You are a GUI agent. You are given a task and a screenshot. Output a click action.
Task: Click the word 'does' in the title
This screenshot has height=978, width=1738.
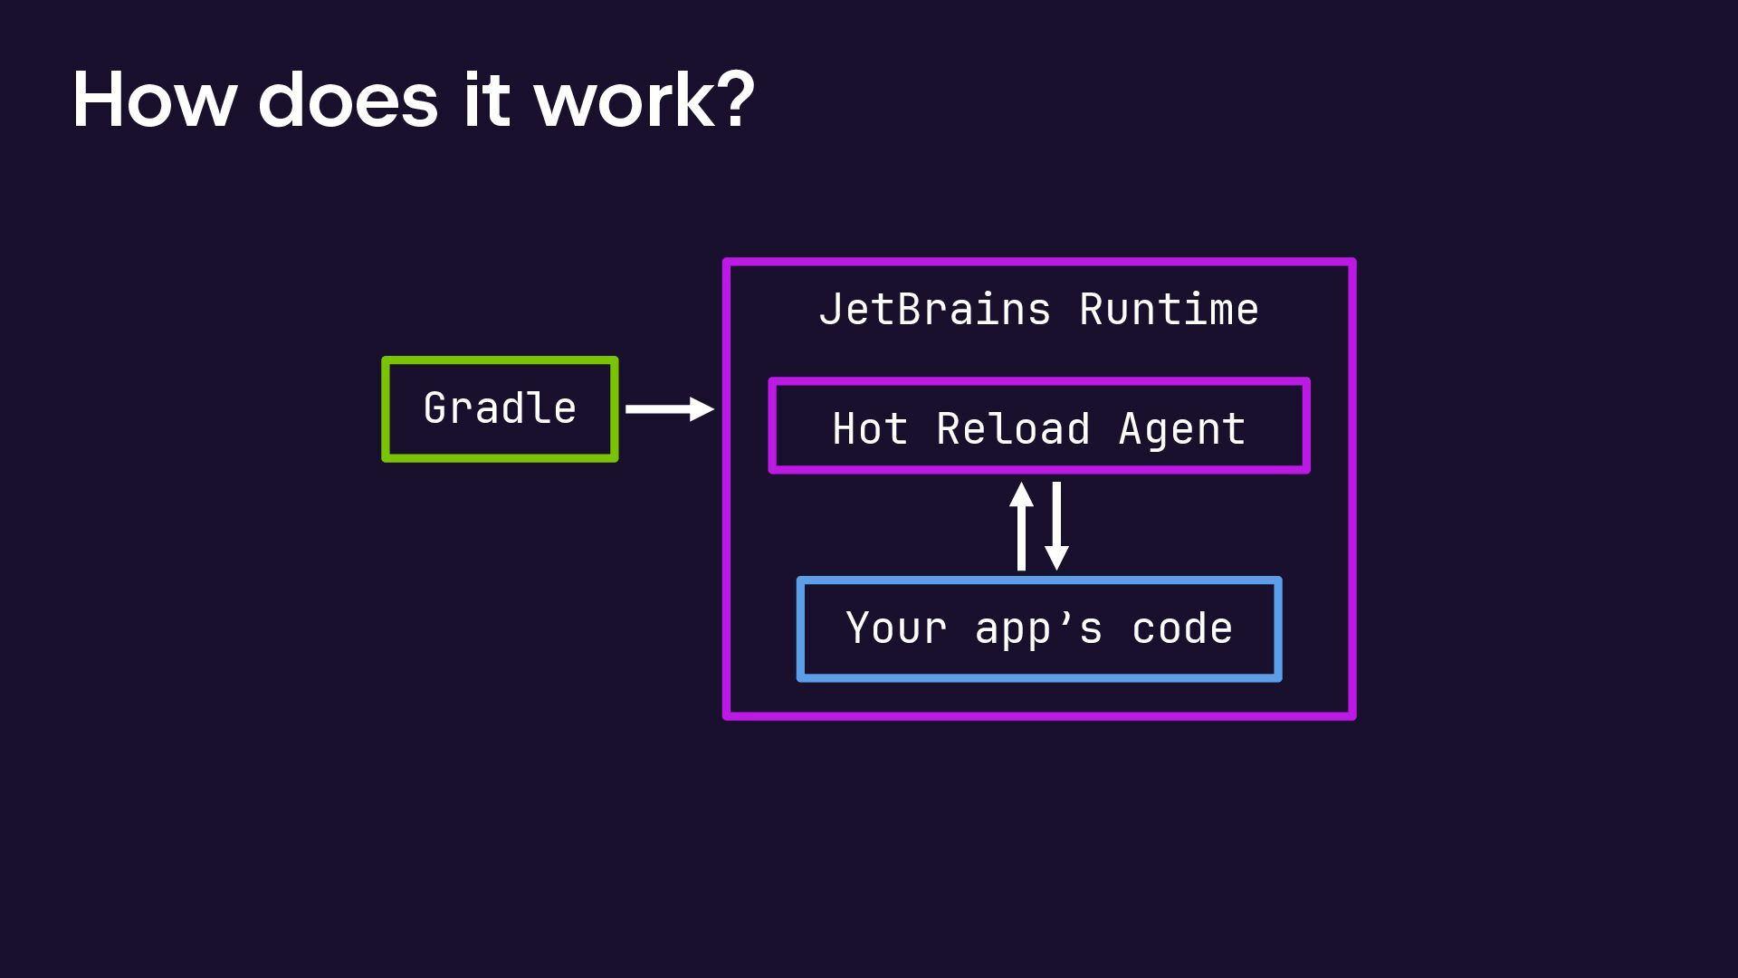349,100
